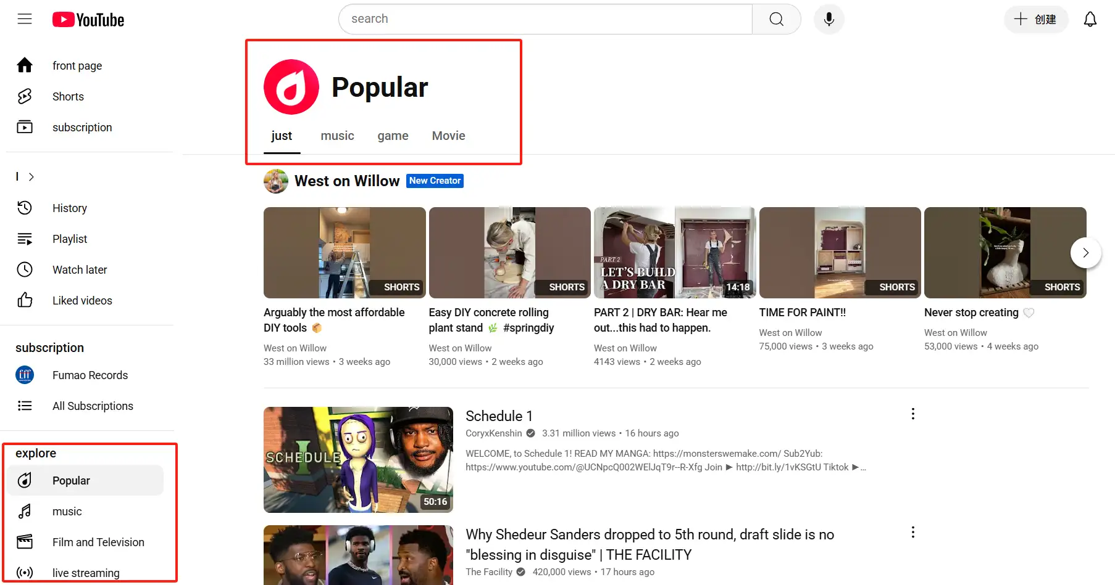Image resolution: width=1115 pixels, height=585 pixels.
Task: Open concrete rolling plant stand thumbnail
Action: pos(510,253)
